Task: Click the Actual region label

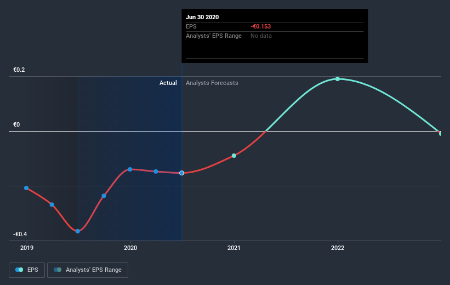Action: tap(168, 83)
